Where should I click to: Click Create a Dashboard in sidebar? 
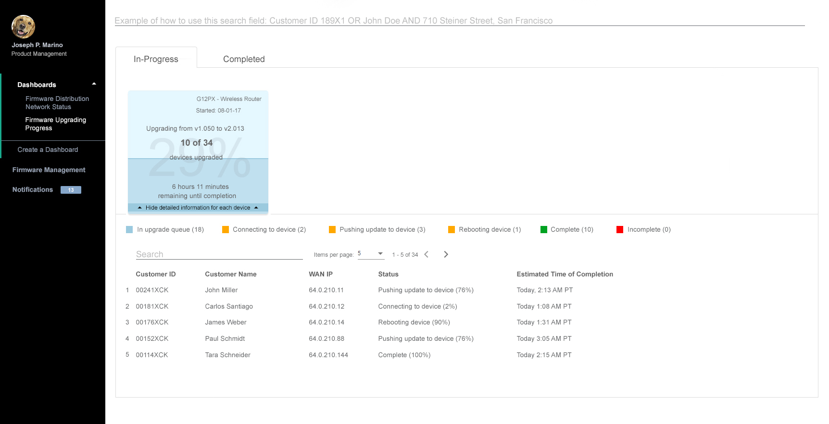tap(48, 150)
